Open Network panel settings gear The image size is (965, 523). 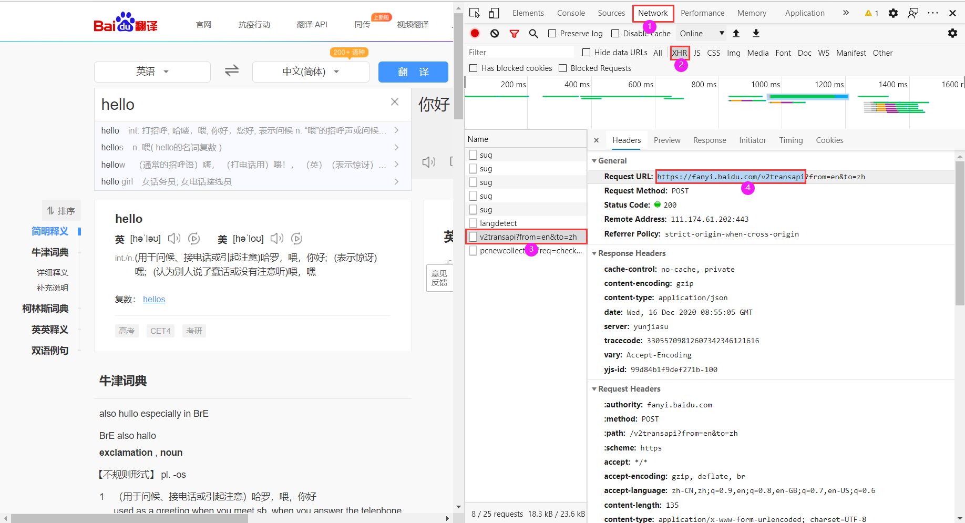click(952, 33)
